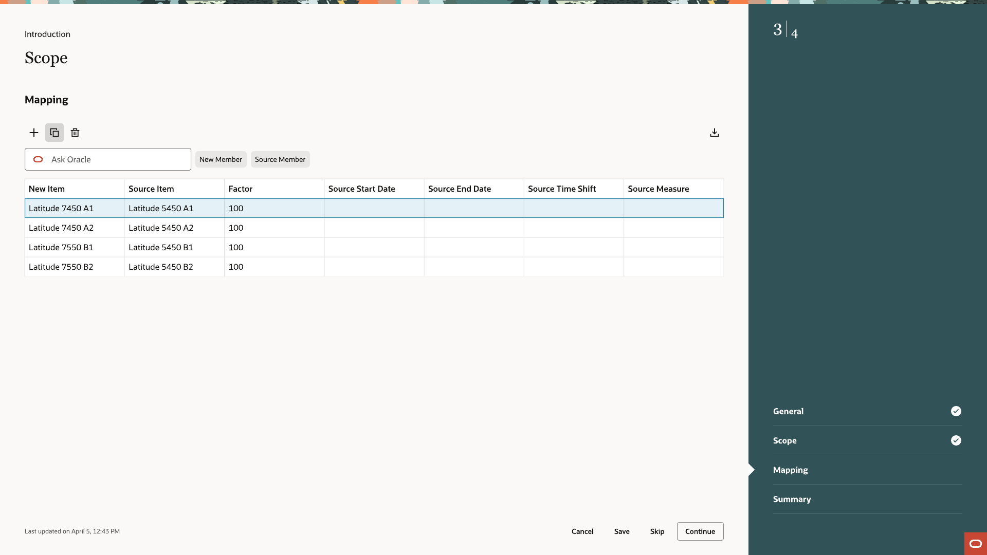Click the Factor column header
Screen dimensions: 987x555
274,189
